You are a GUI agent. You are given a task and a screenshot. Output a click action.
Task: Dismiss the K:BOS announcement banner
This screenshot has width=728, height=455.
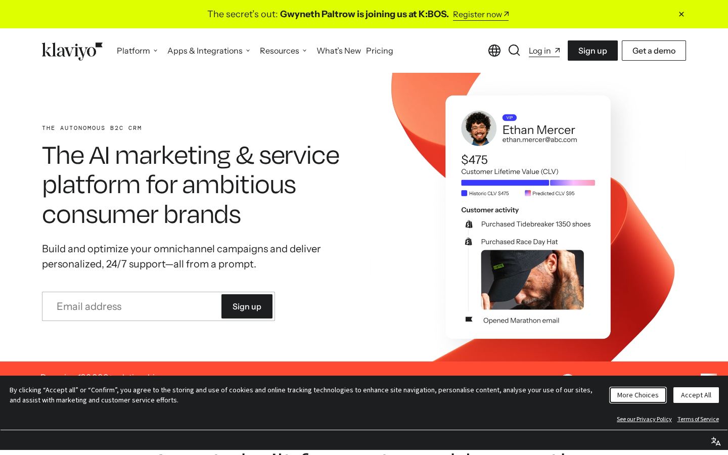click(681, 14)
